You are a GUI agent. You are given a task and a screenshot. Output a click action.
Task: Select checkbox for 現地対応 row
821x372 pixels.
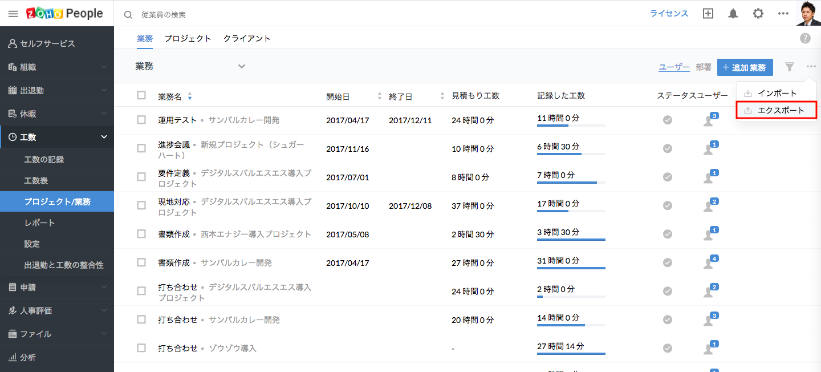[x=141, y=205]
